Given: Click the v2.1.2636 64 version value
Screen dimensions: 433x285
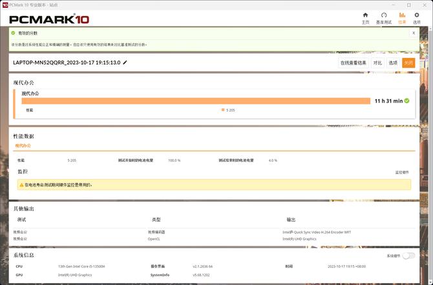Looking at the screenshot, I should (203, 266).
